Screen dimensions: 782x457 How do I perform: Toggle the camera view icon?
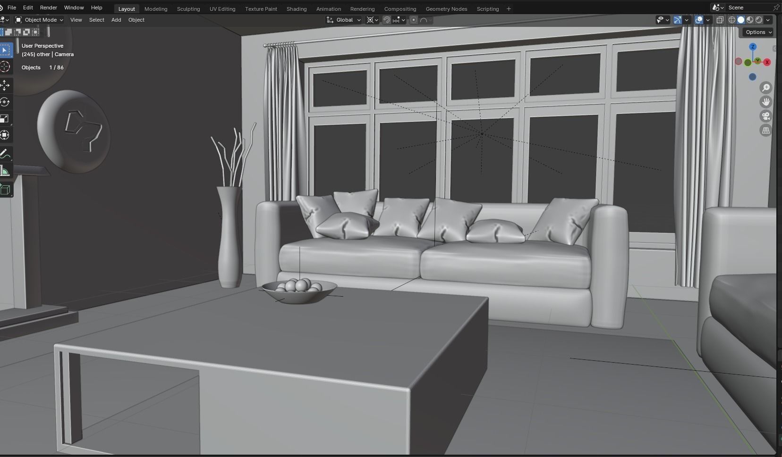766,116
